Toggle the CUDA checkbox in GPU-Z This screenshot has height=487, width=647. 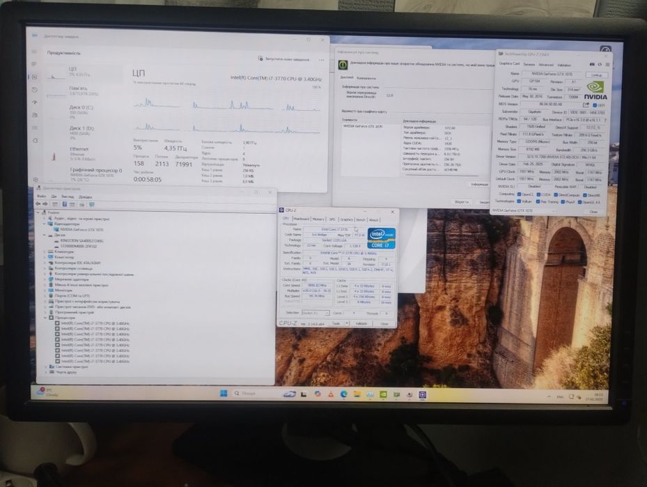click(538, 194)
